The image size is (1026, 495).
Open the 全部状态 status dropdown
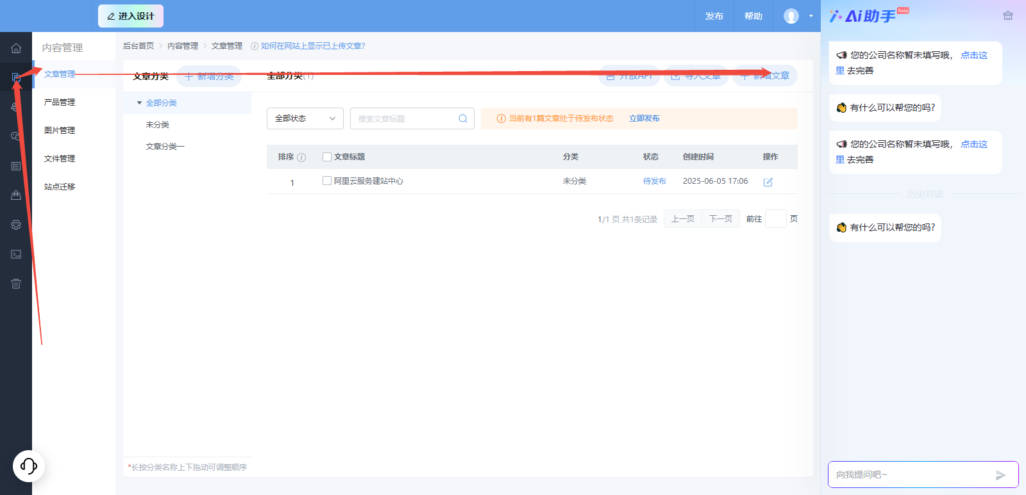pyautogui.click(x=305, y=118)
